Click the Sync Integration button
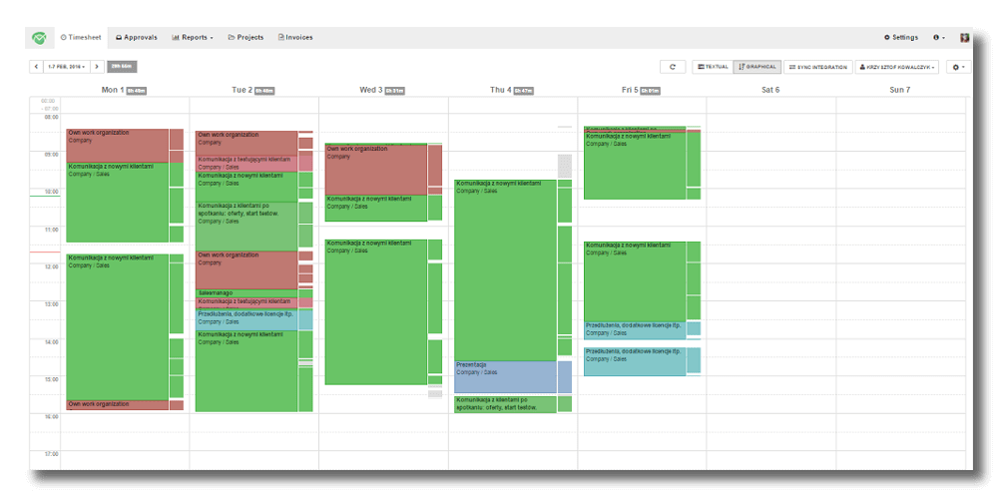 818,66
